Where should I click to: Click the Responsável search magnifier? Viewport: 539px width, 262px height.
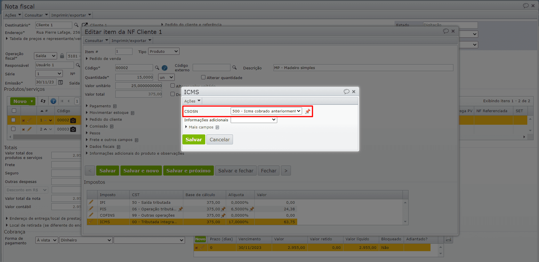tap(78, 65)
